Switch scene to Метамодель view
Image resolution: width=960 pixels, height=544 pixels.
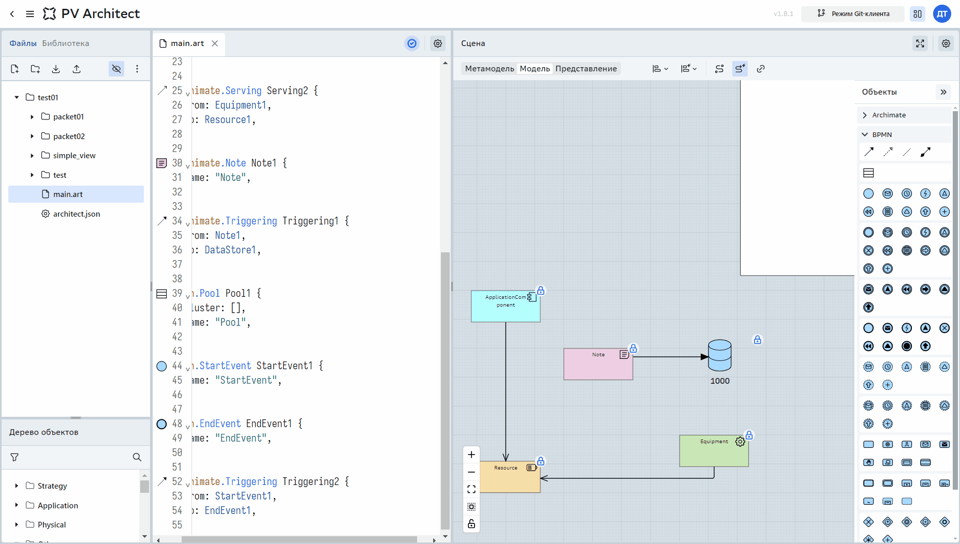490,69
